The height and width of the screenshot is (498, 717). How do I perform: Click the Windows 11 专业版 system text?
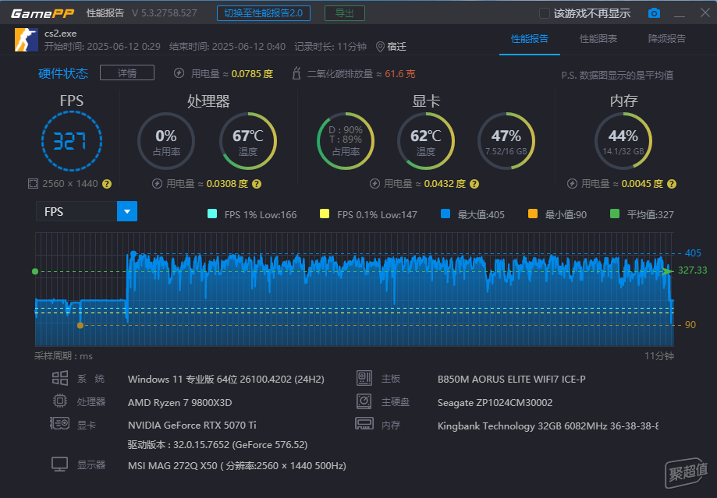pos(226,380)
